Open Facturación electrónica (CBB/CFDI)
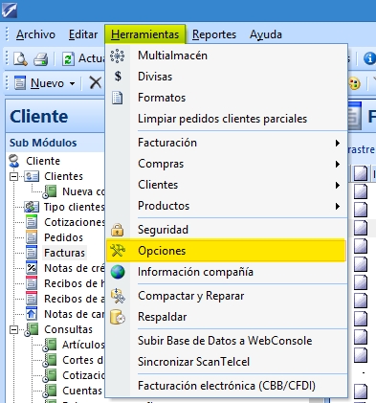376x403 pixels. [x=227, y=386]
